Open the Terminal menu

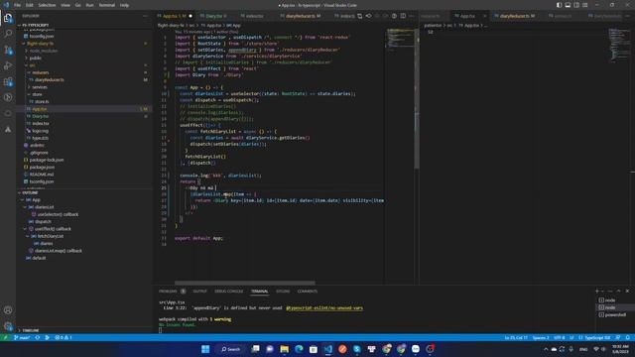coord(107,5)
